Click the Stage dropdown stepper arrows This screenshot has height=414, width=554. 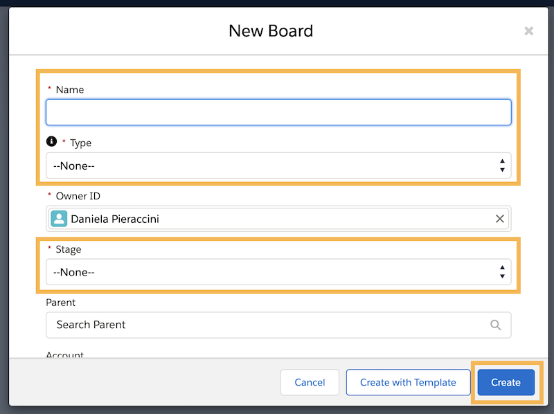[x=502, y=271]
